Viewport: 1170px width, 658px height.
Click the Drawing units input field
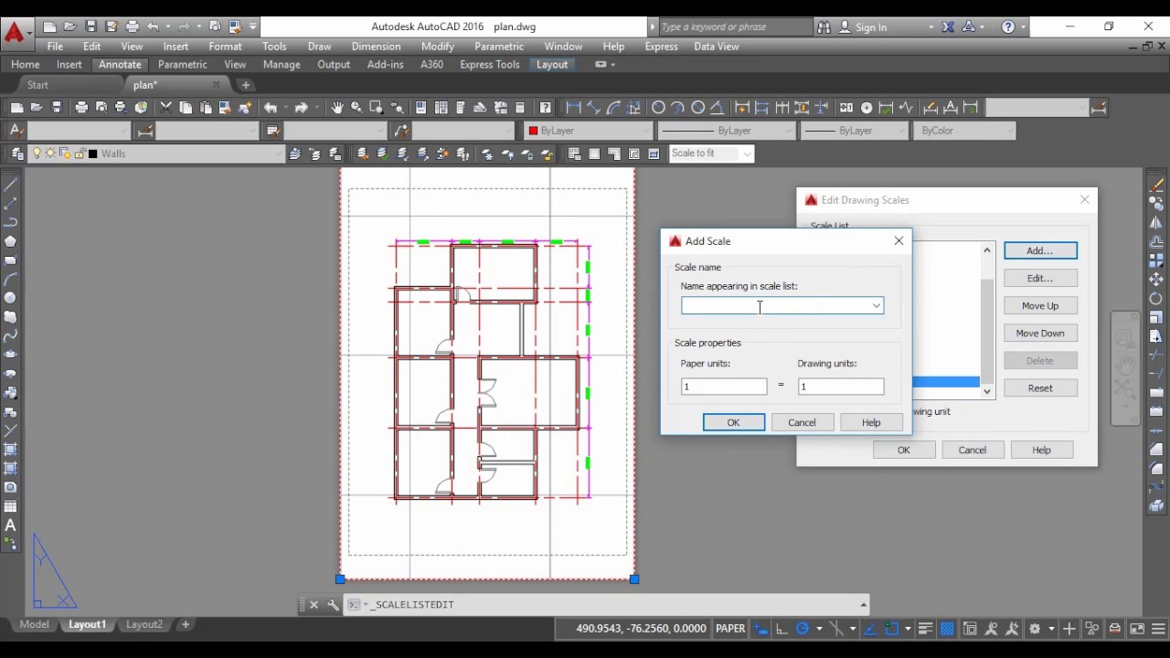click(x=841, y=387)
